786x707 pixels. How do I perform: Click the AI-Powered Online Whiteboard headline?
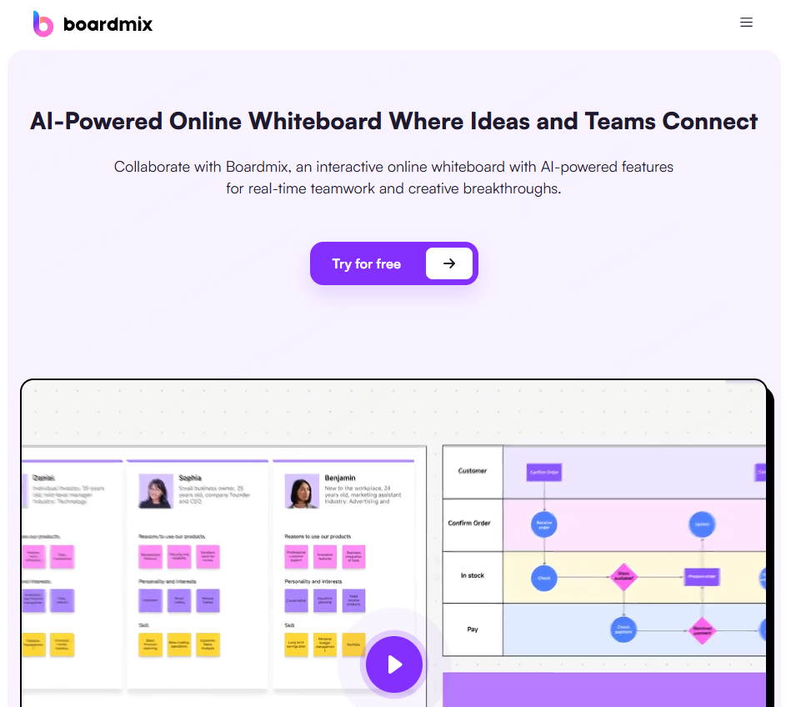click(x=393, y=122)
